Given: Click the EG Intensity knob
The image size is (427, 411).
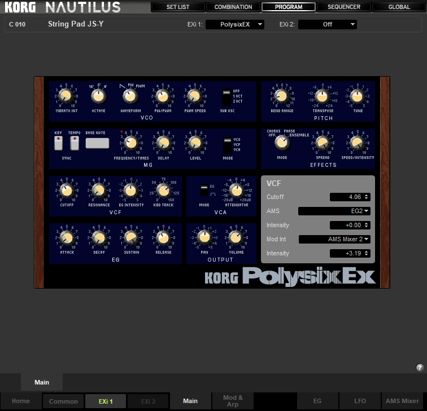Looking at the screenshot, I should (x=131, y=191).
